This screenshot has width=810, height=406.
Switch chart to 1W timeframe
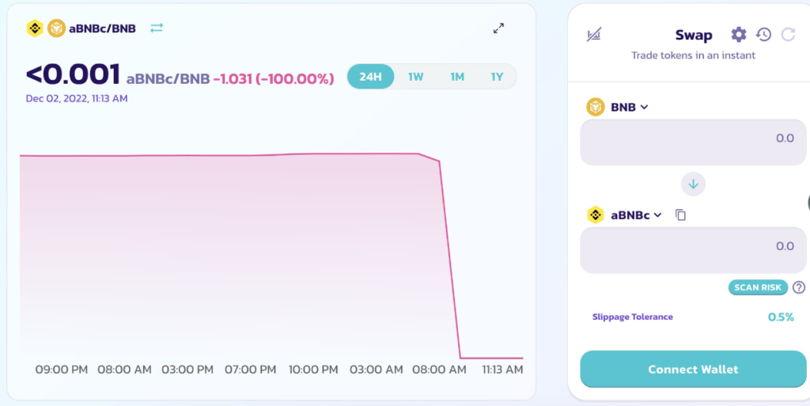click(416, 77)
